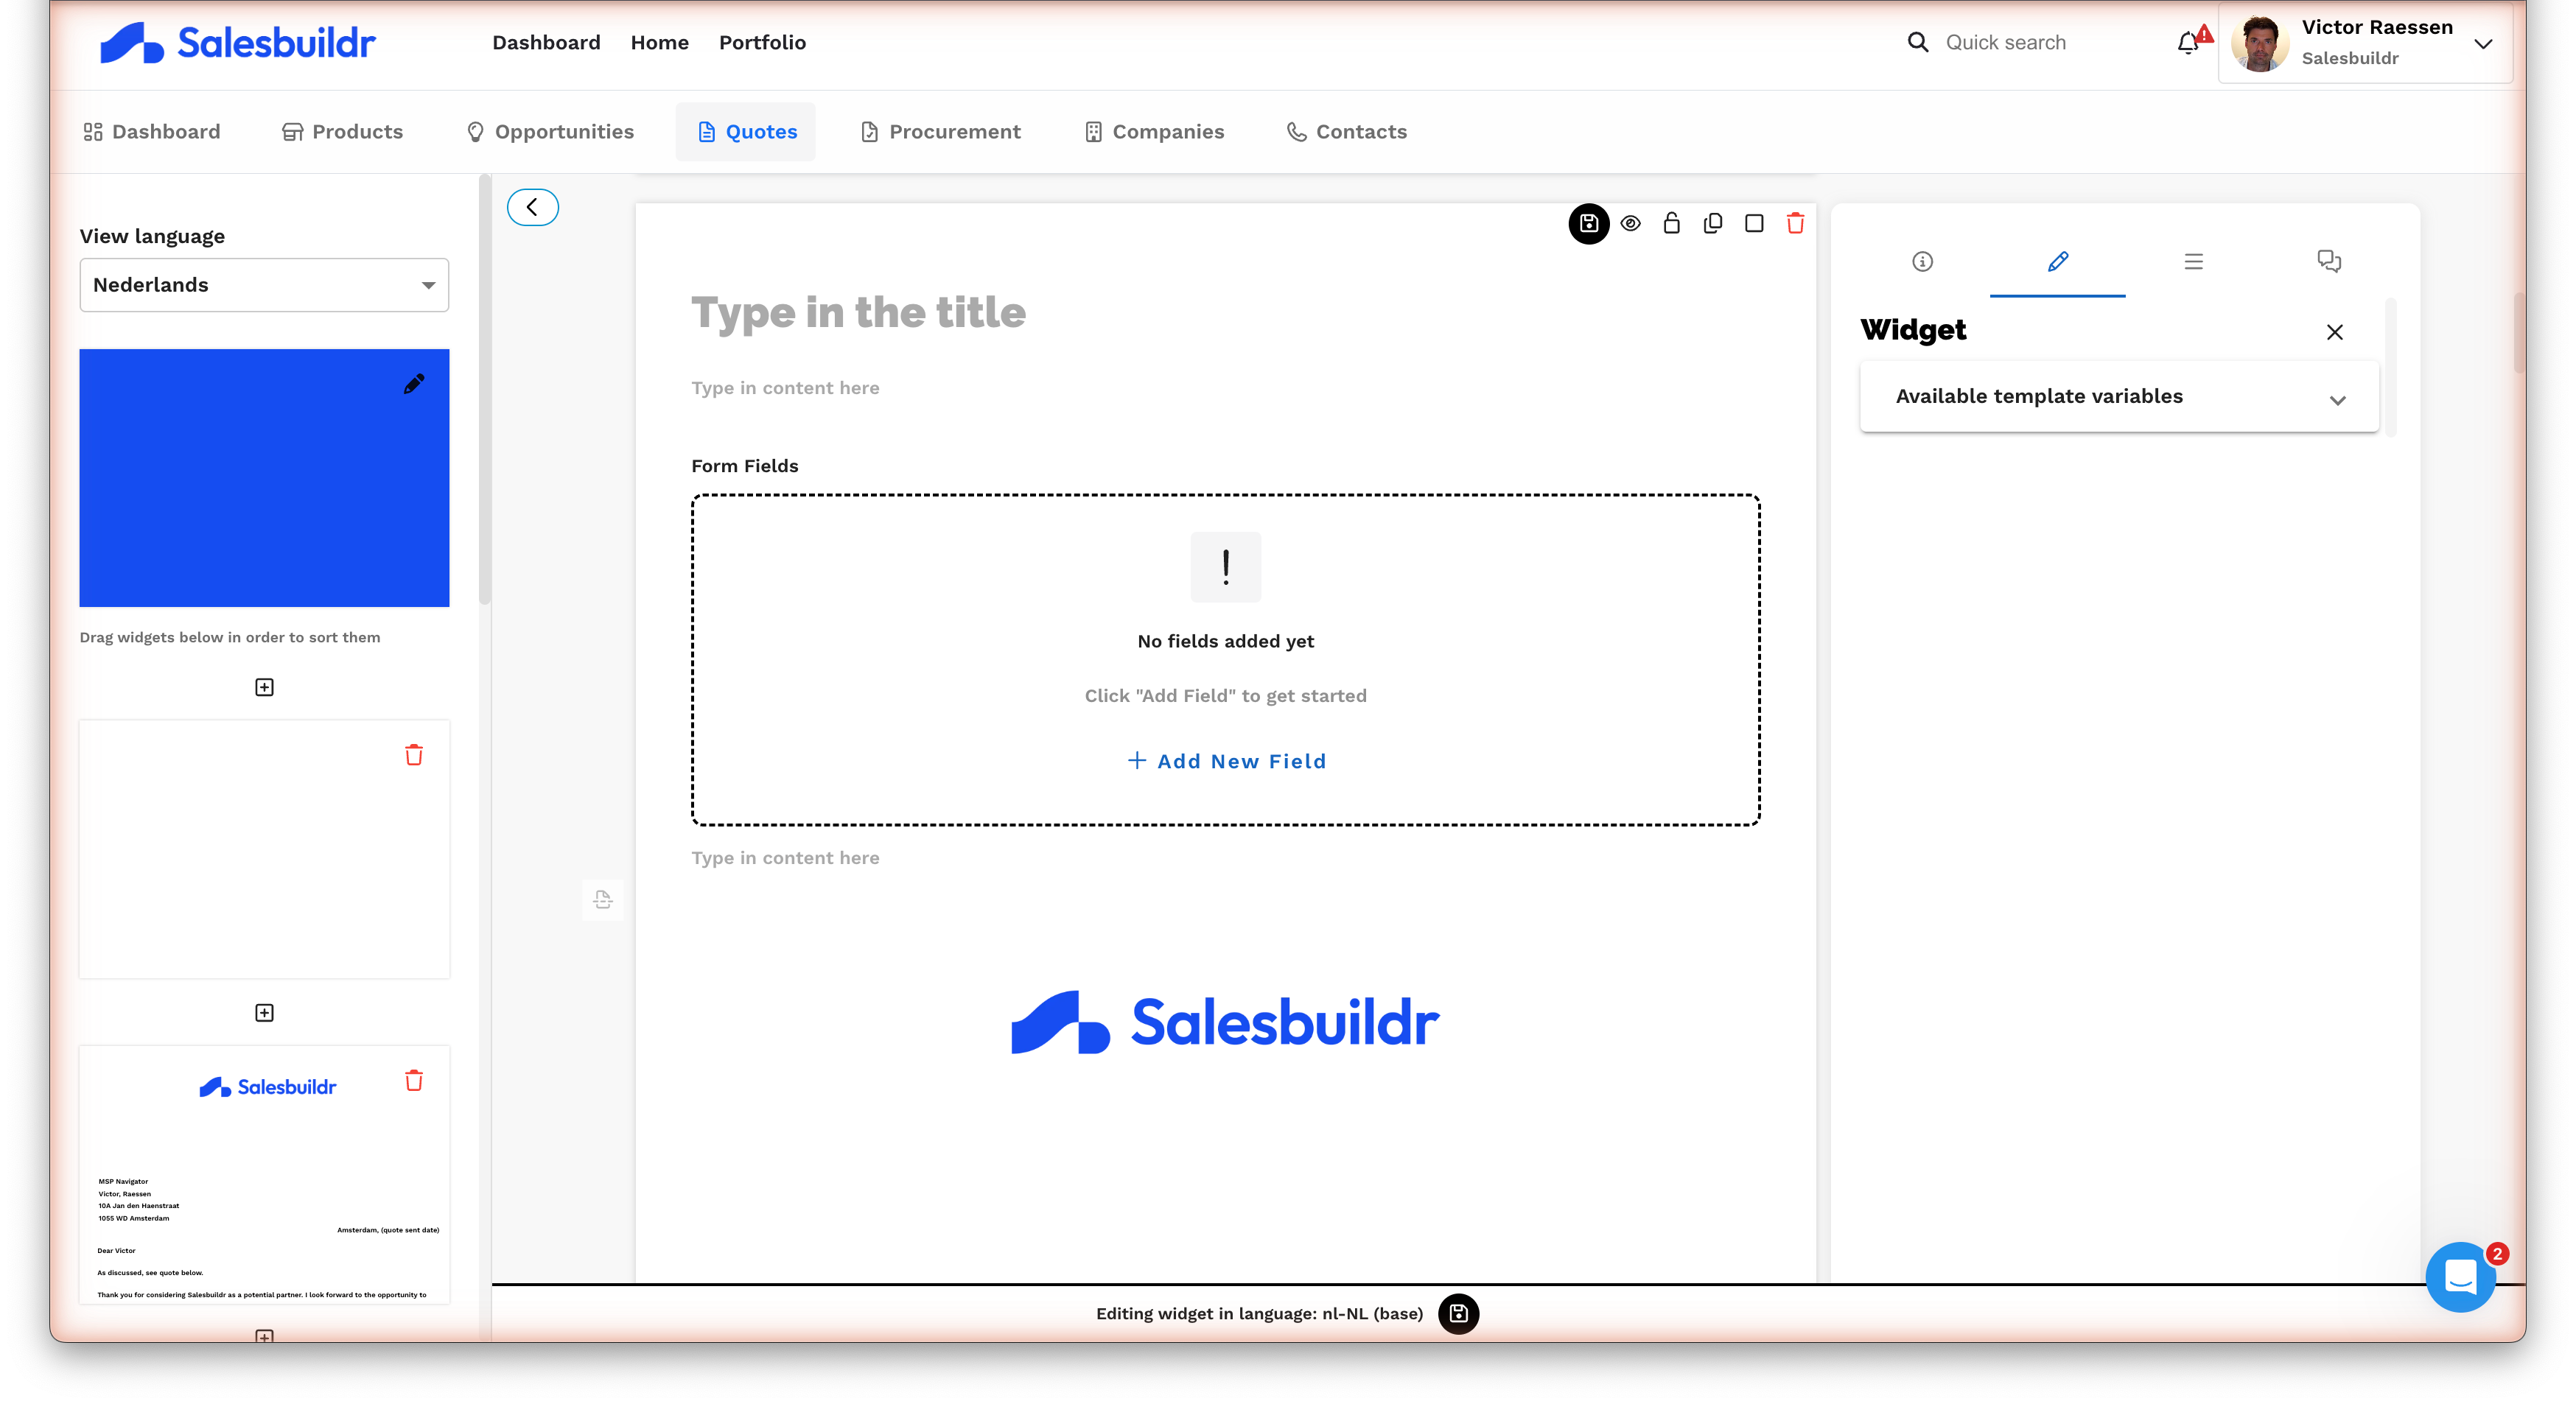
Task: Click "No fields added yet" text
Action: pos(1225,641)
